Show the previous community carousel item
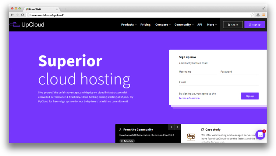This screenshot has height=156, width=276. (171, 127)
